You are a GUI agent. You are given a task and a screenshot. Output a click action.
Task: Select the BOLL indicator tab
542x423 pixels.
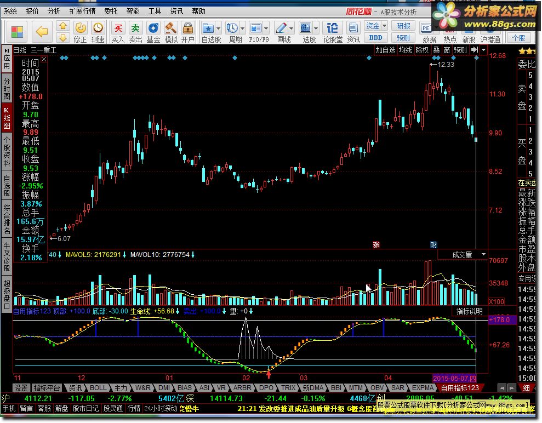point(98,388)
